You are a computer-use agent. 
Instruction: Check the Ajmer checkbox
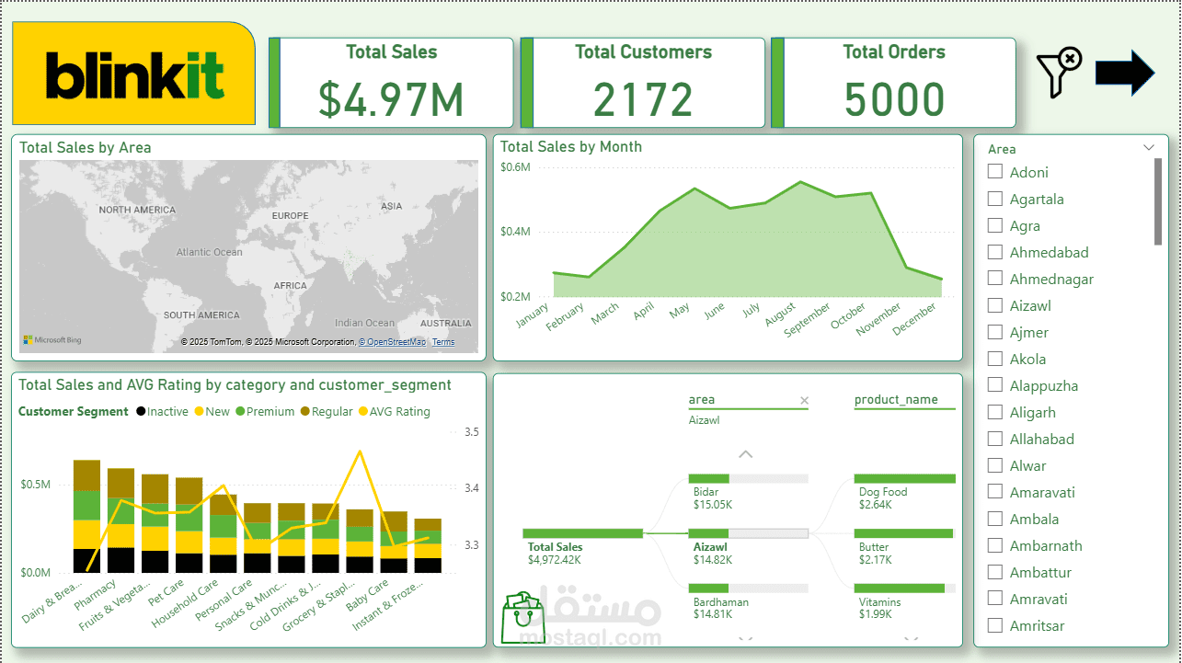pos(994,331)
